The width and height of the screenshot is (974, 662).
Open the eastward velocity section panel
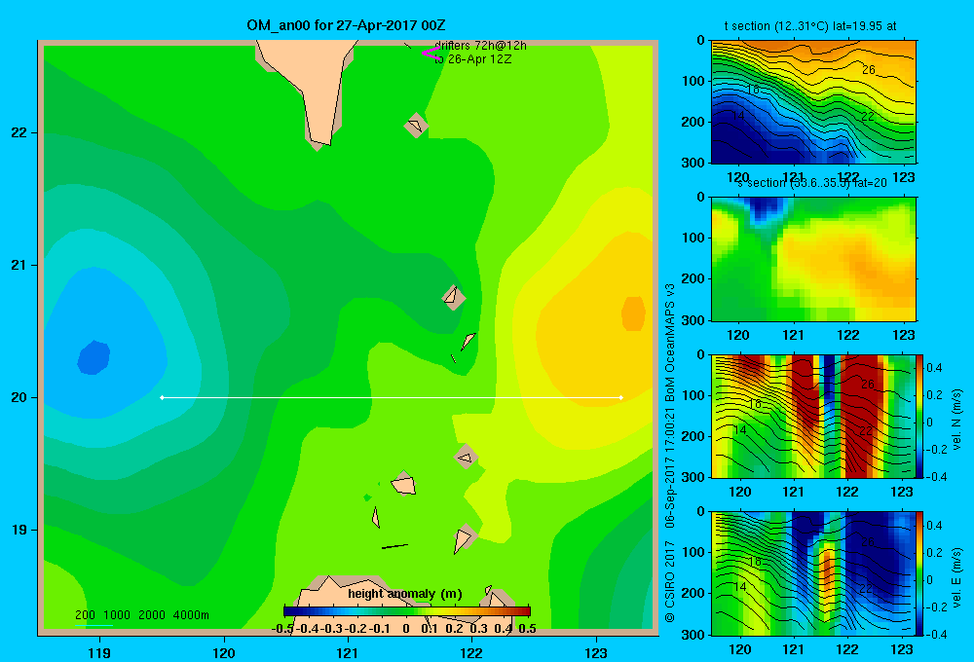point(813,573)
